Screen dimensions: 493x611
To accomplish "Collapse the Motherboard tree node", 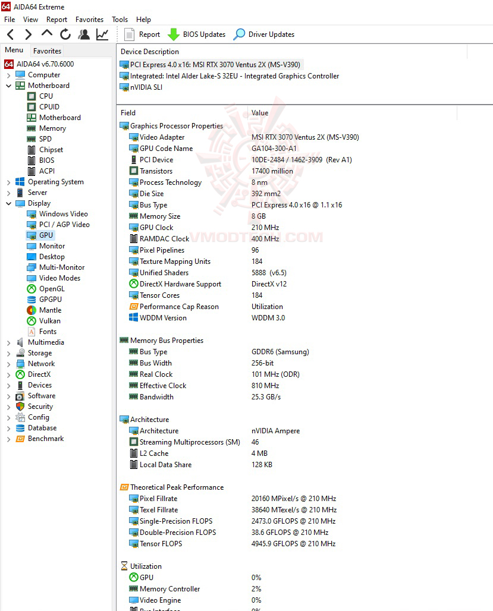I will [8, 86].
